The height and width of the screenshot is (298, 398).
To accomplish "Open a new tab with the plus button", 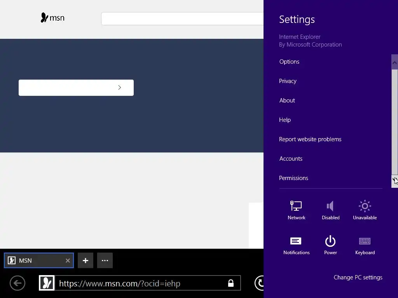I will [x=86, y=260].
